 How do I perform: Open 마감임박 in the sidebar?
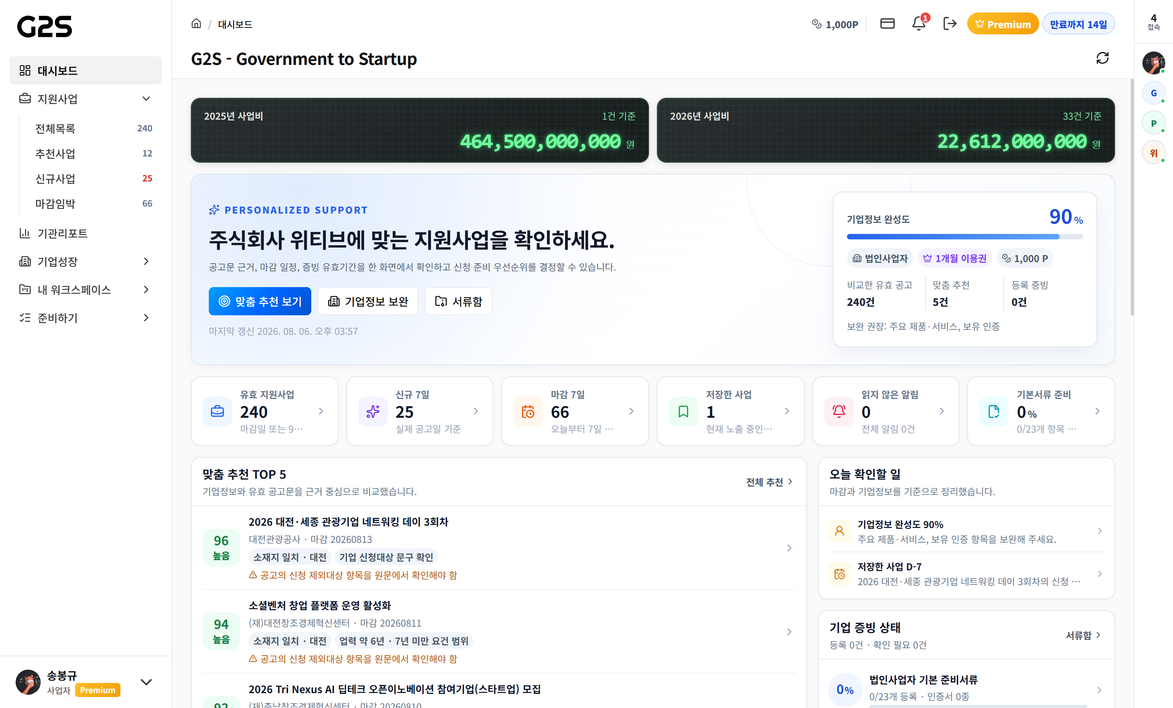pos(93,204)
